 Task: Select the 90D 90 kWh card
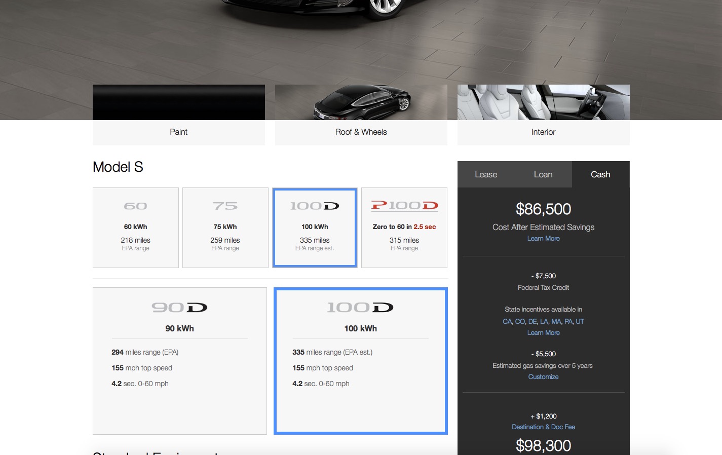tap(180, 361)
